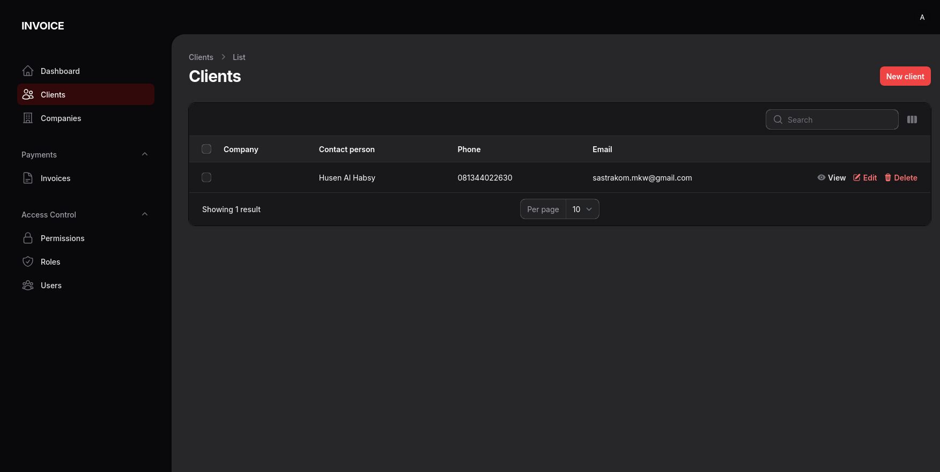View the Husen Al Habsy client record
940x472 pixels.
(x=831, y=178)
